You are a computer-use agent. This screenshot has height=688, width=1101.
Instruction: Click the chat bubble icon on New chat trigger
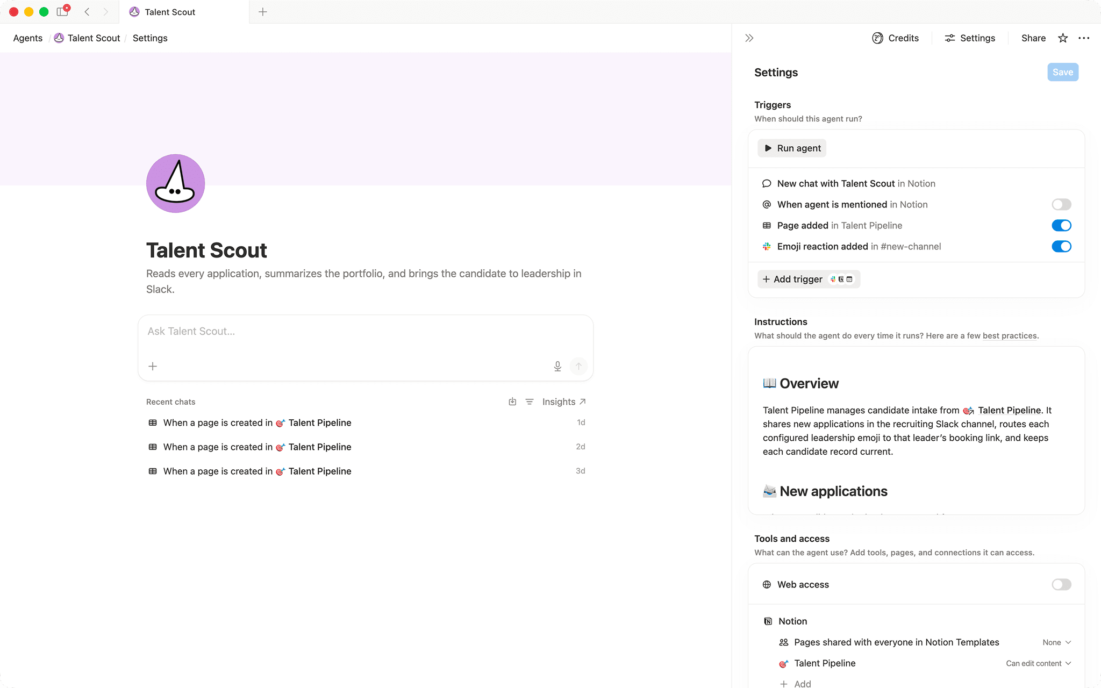pyautogui.click(x=767, y=183)
